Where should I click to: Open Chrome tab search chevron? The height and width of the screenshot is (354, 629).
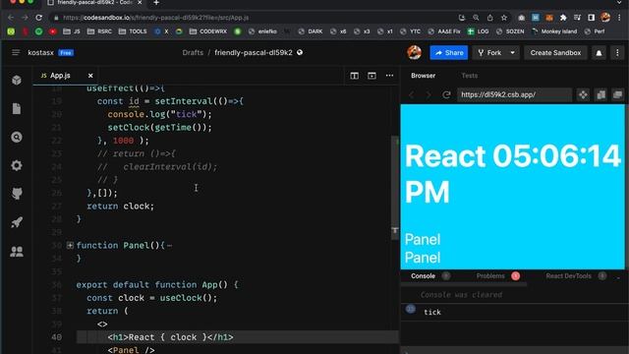coord(619,3)
